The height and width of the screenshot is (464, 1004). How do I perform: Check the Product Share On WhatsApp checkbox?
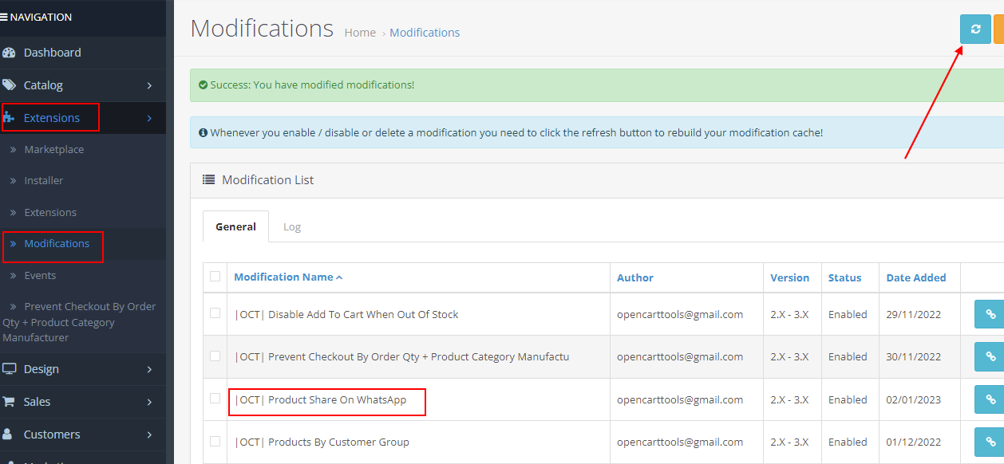coord(215,399)
